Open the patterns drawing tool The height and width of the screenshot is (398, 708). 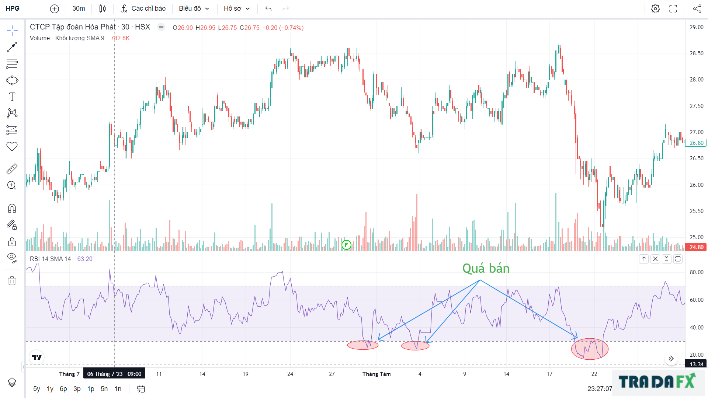[x=12, y=113]
